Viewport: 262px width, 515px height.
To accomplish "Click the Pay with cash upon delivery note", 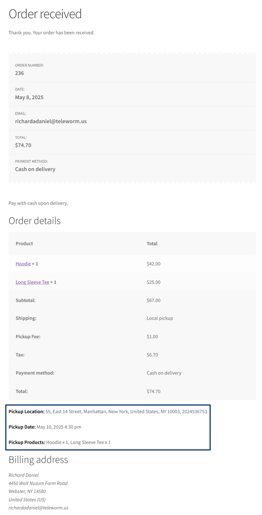I will pos(38,203).
